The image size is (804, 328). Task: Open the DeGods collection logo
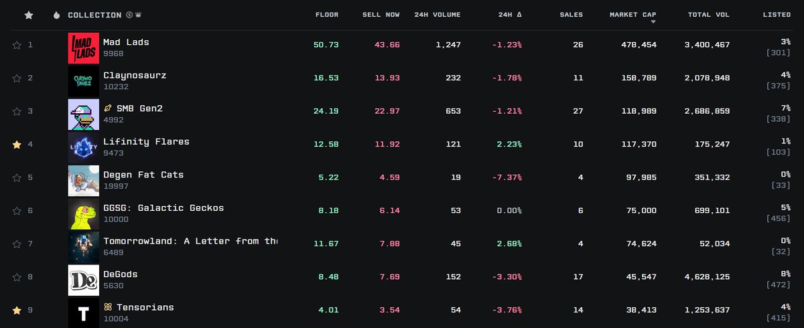coord(84,280)
